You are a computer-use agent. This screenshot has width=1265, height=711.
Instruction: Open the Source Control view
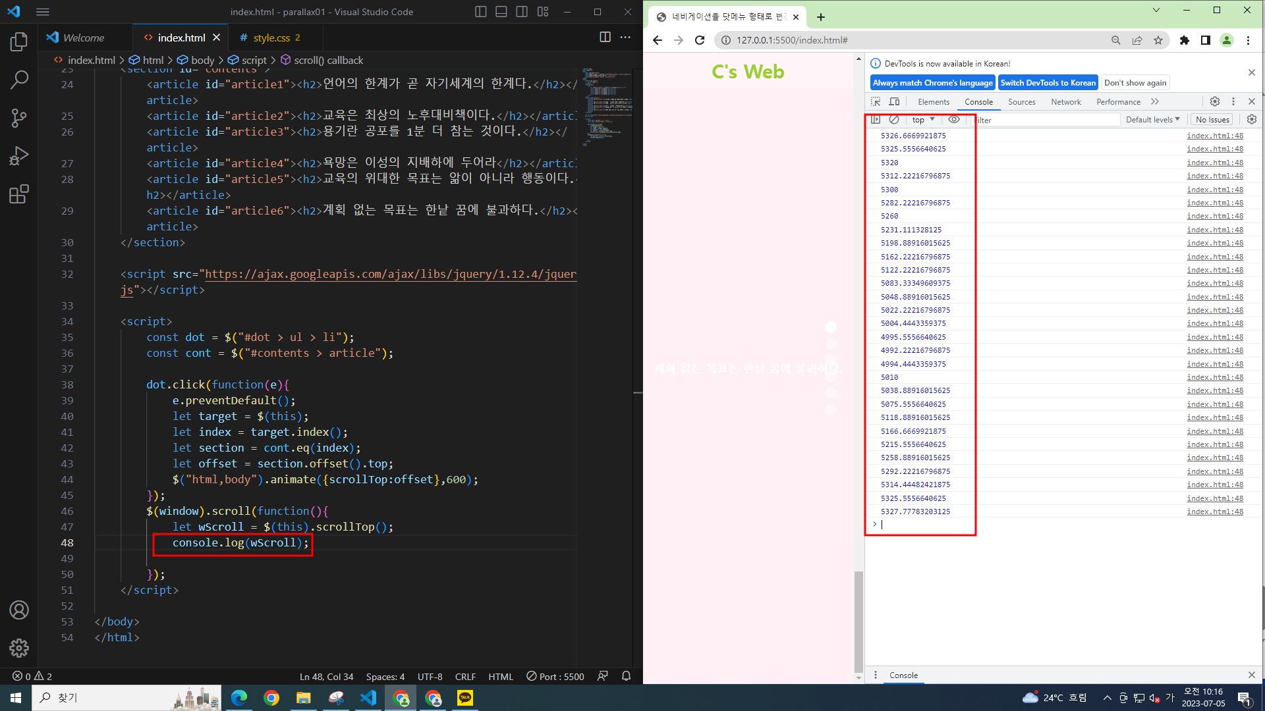pyautogui.click(x=19, y=118)
